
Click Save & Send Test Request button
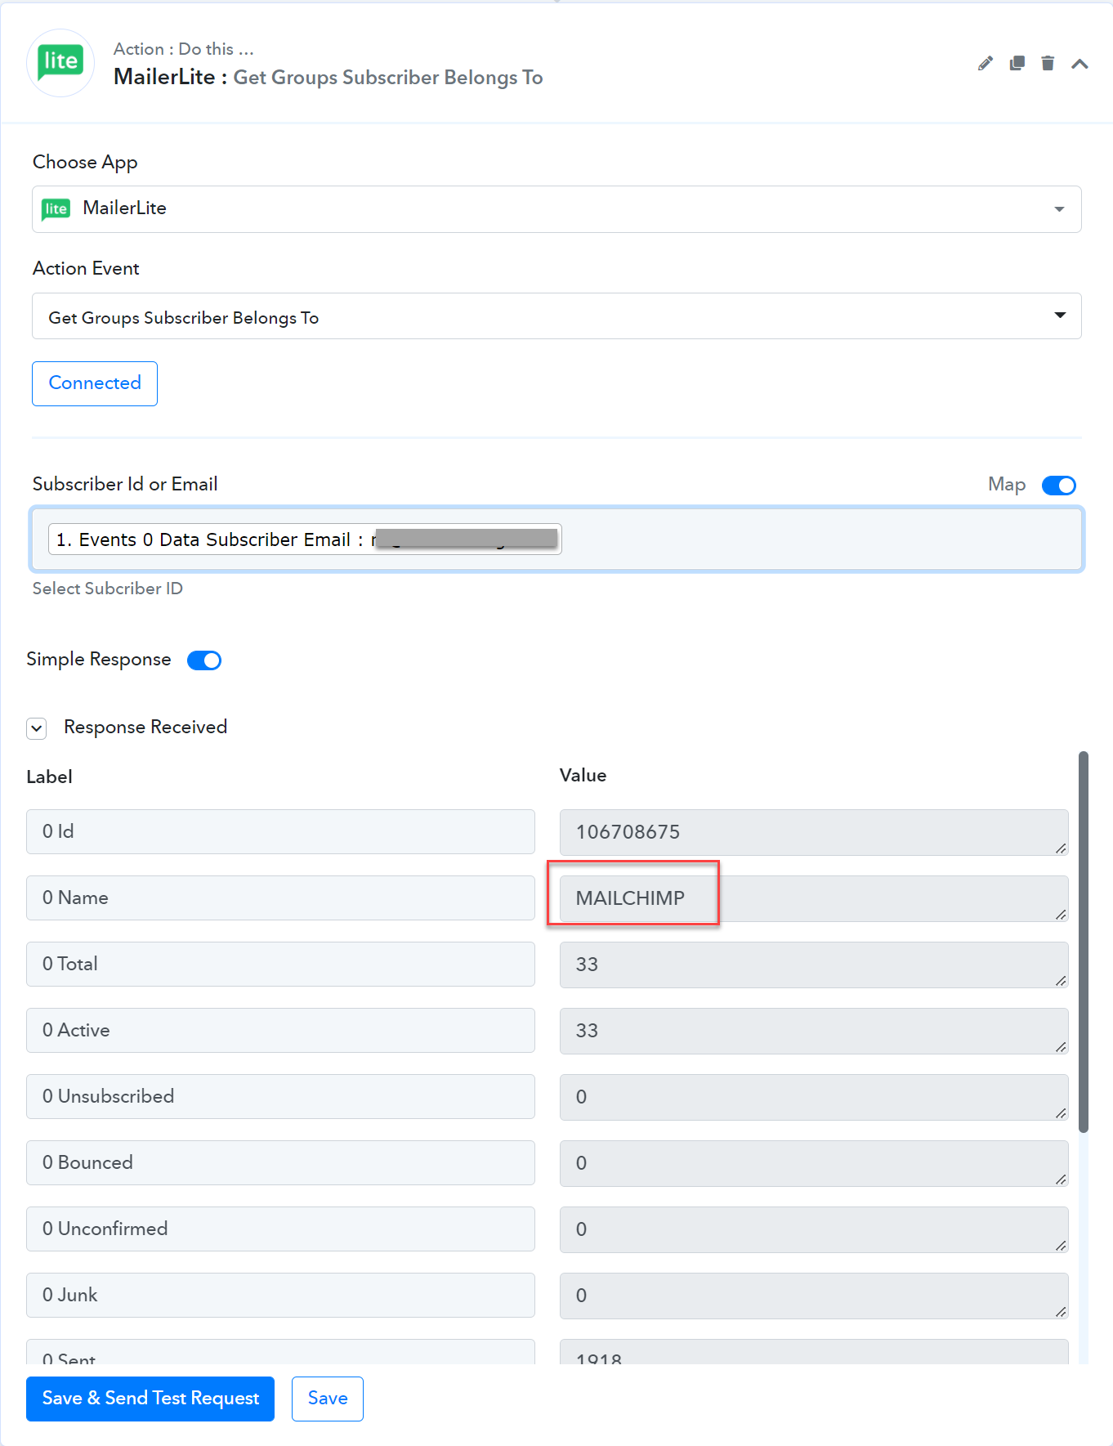[x=150, y=1399]
